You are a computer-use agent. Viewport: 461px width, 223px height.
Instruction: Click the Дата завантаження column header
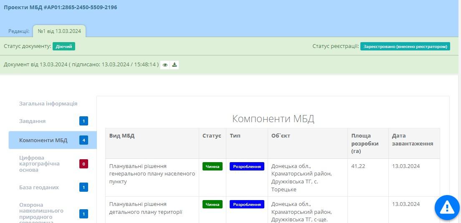point(413,140)
